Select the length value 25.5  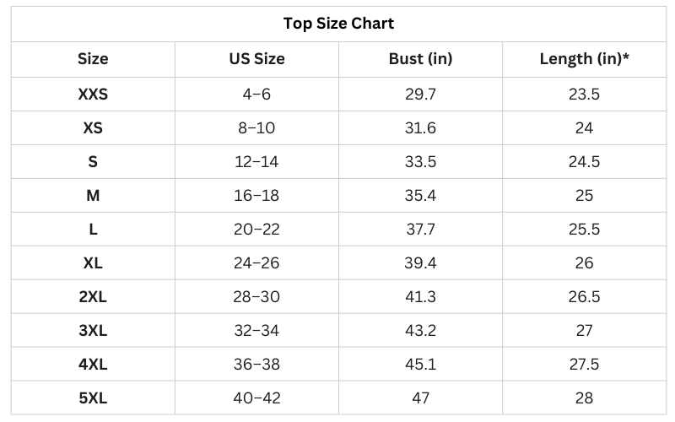click(x=584, y=229)
